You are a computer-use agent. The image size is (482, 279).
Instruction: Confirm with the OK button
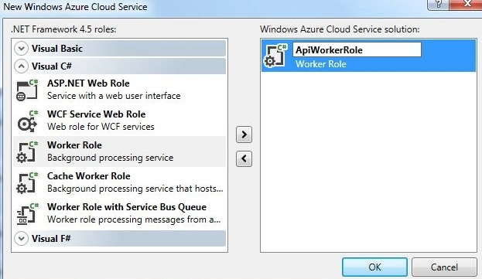[374, 267]
